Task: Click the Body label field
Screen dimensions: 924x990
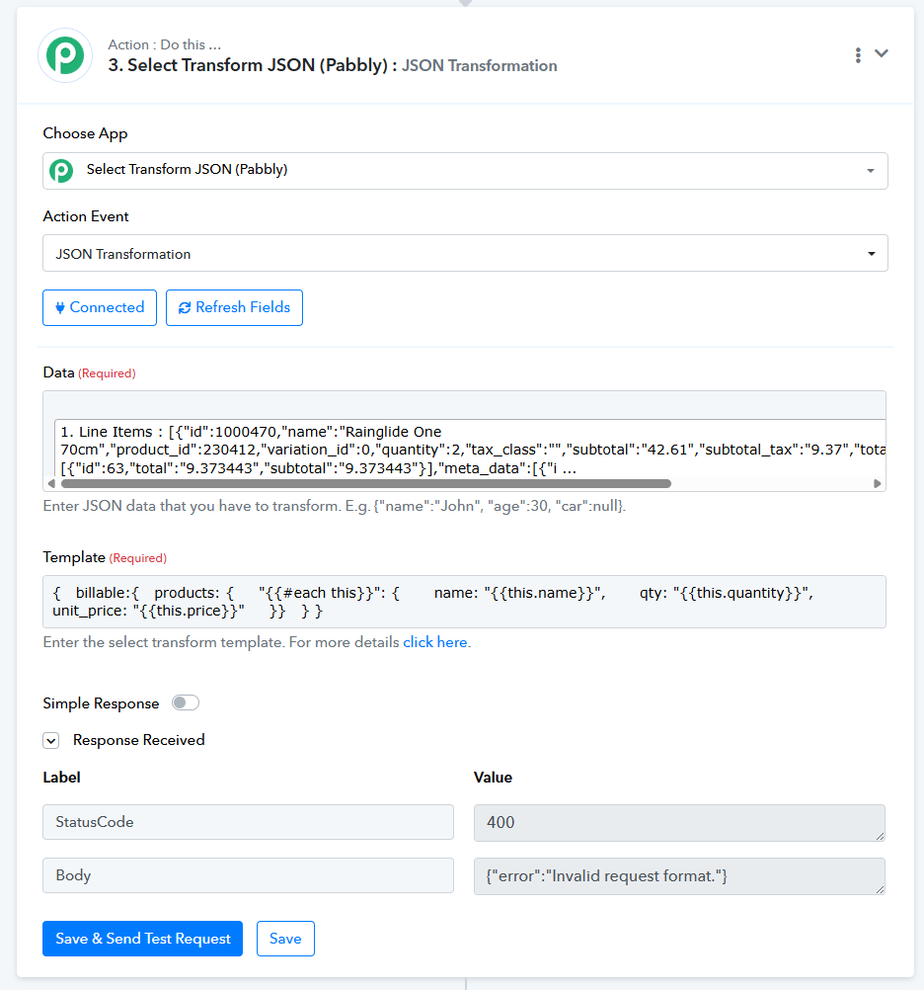Action: click(248, 875)
